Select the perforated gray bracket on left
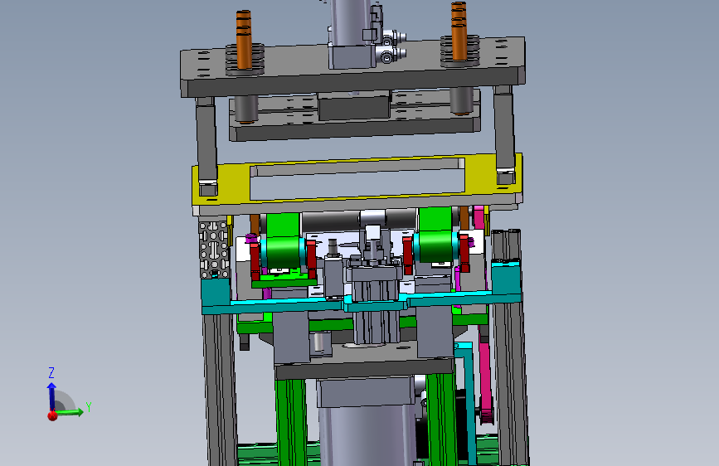This screenshot has height=466, width=719. [x=214, y=250]
